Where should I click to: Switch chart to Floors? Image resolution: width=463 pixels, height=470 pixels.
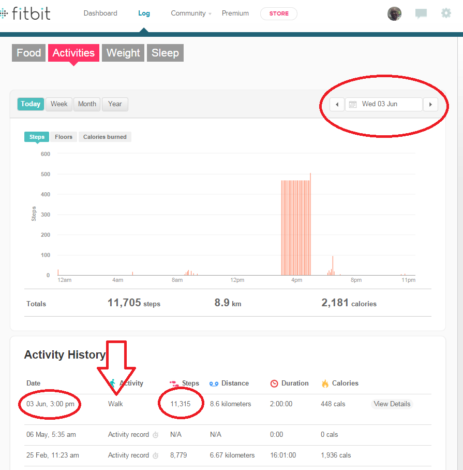[64, 137]
